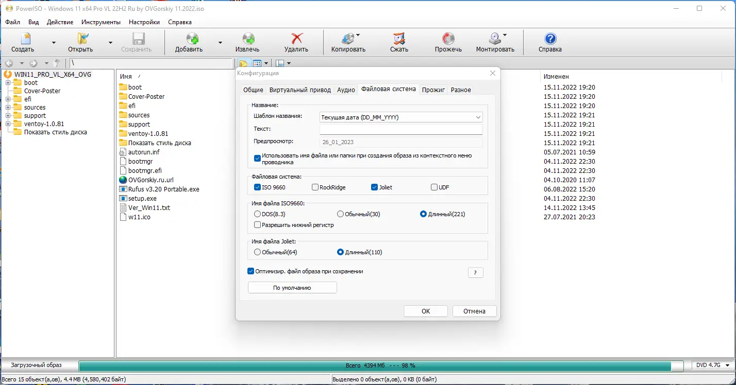Click the OK button
This screenshot has height=385, width=736.
(426, 311)
